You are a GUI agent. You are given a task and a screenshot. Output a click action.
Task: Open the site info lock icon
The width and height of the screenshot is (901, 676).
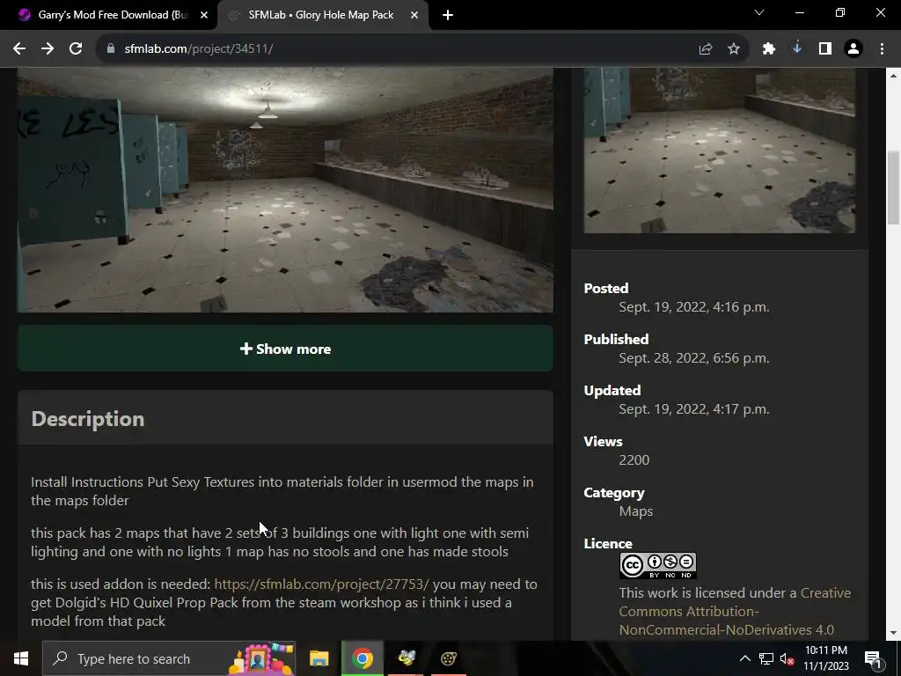111,49
